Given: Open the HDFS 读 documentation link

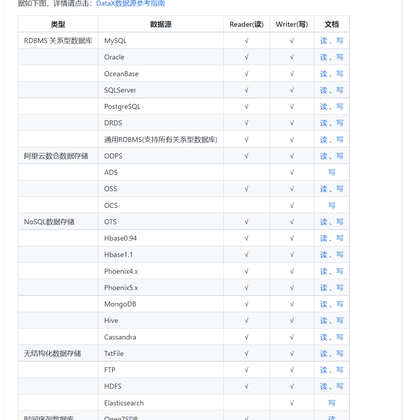Looking at the screenshot, I should point(324,386).
